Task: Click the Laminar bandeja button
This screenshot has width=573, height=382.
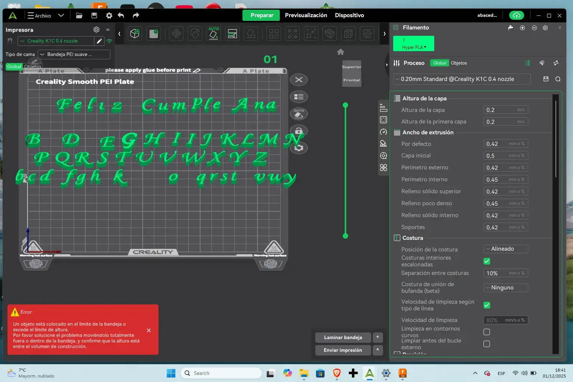Action: click(x=343, y=337)
